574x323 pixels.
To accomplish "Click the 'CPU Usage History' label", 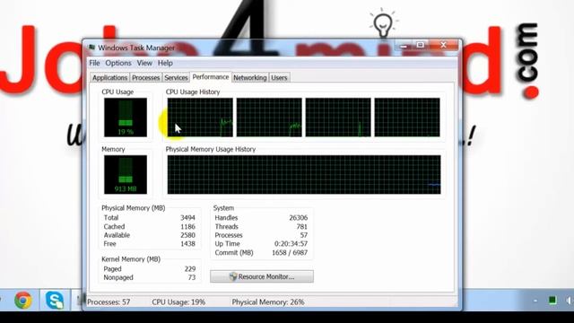I will pyautogui.click(x=193, y=92).
